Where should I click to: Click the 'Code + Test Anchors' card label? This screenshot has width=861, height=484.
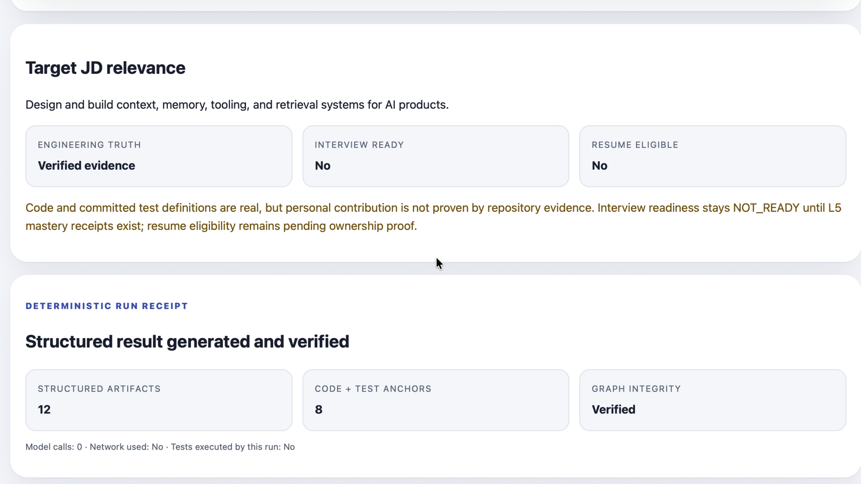point(373,389)
